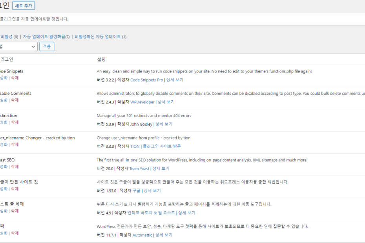
Task: Open the bulk action dropdown
Action: click(x=18, y=47)
